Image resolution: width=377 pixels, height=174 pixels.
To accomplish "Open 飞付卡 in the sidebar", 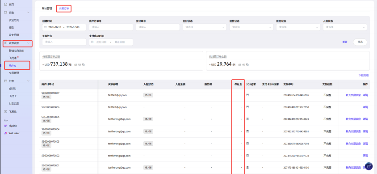I will 13,96.
